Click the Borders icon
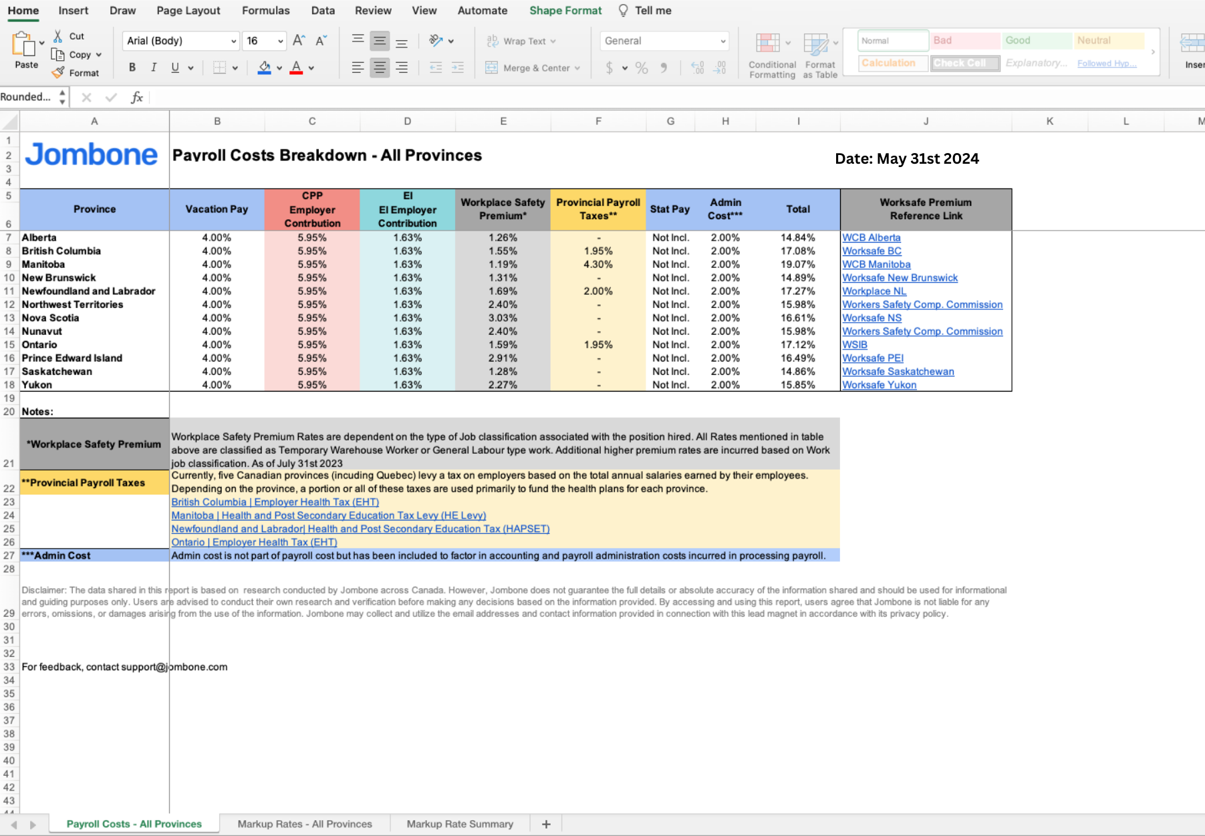The height and width of the screenshot is (836, 1205). point(219,67)
